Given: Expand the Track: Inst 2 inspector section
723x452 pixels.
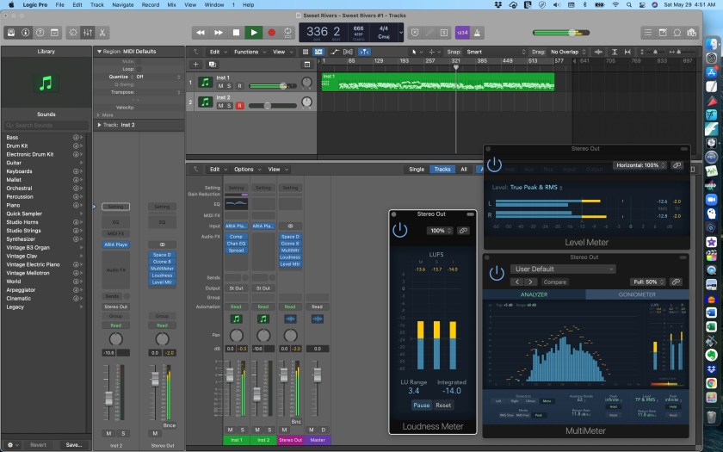Looking at the screenshot, I should [x=100, y=125].
